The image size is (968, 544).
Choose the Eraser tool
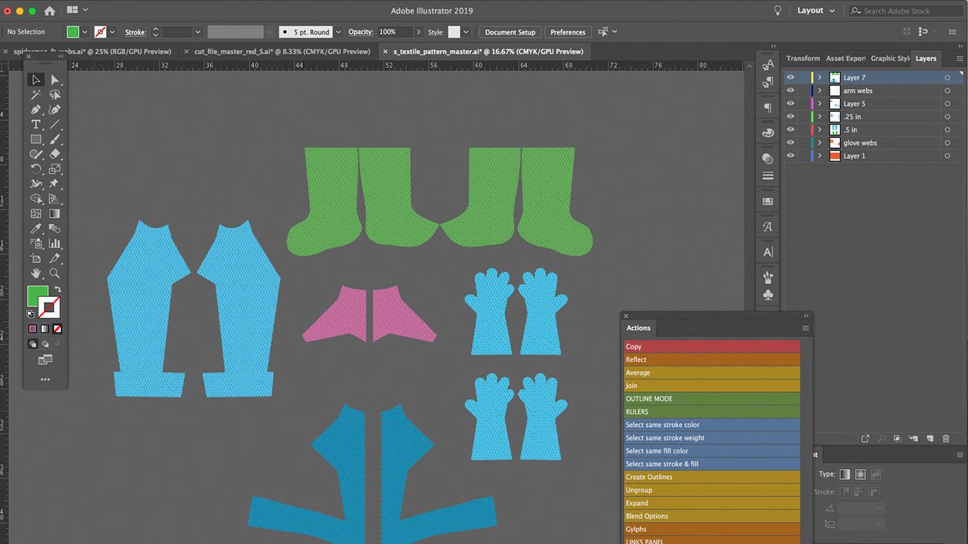[x=54, y=154]
